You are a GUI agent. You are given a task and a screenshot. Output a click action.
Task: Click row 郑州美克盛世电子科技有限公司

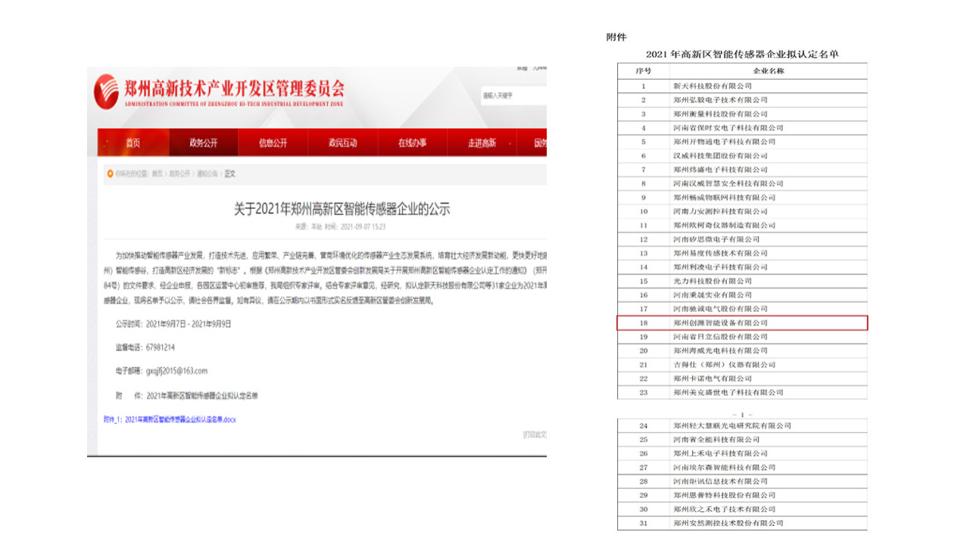(742, 392)
